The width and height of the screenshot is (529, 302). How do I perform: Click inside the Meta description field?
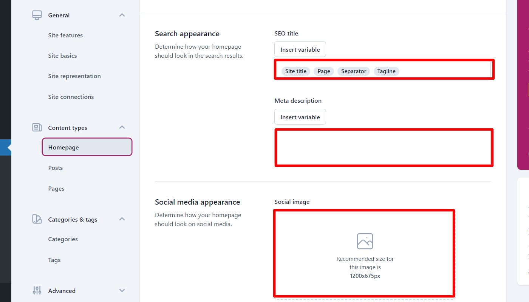pyautogui.click(x=384, y=147)
